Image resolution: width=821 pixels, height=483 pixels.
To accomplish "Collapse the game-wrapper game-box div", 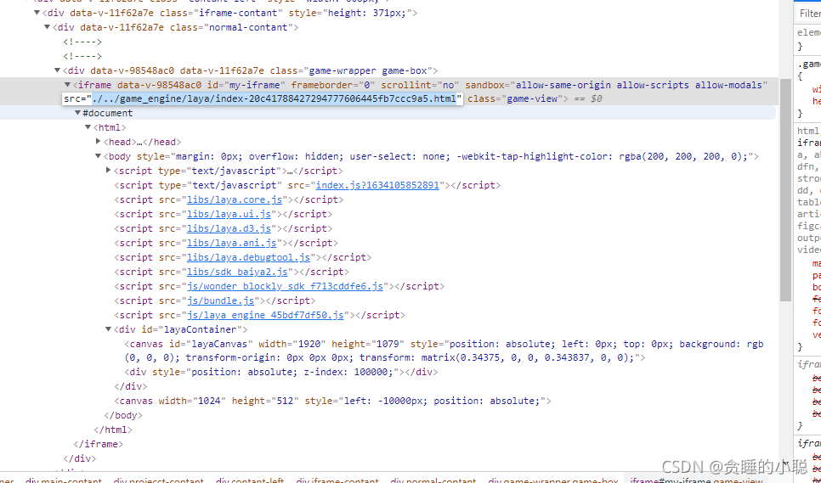I will click(x=58, y=70).
